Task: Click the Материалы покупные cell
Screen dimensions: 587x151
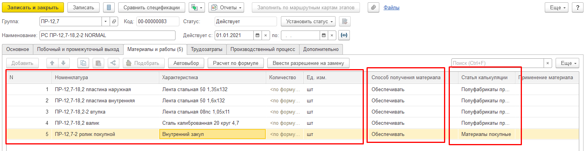Action: click(486, 134)
